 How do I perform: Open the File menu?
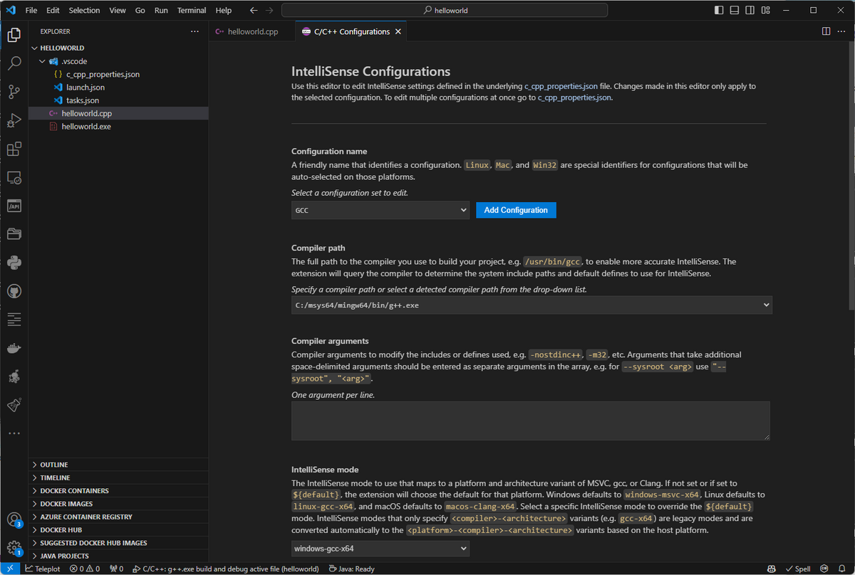click(x=31, y=11)
